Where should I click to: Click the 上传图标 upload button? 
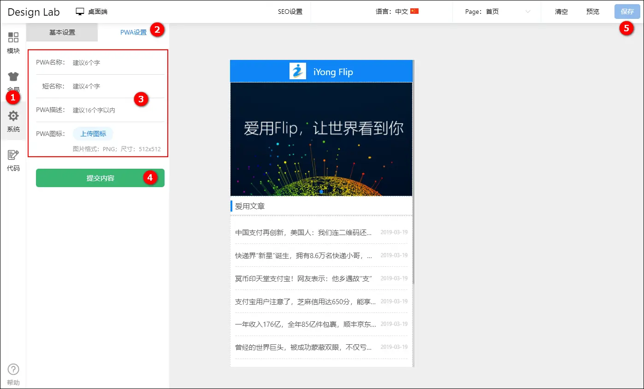[93, 134]
